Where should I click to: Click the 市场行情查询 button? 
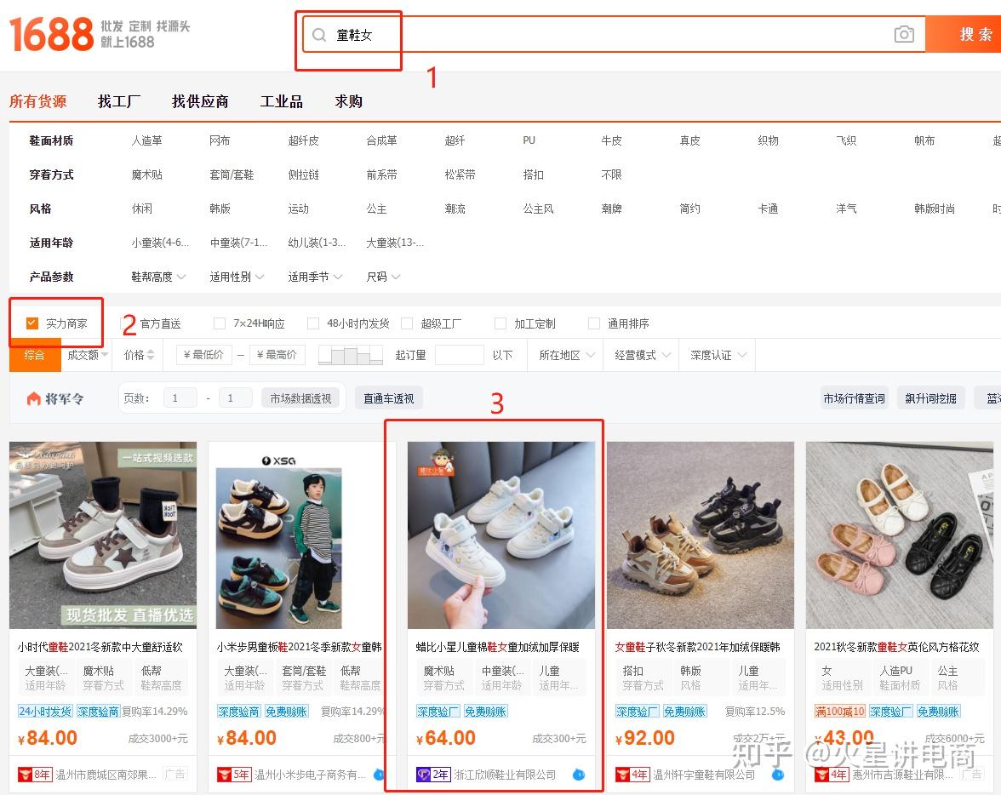click(855, 398)
